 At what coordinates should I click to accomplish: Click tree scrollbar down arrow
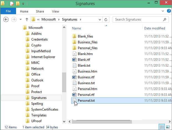(64, 122)
